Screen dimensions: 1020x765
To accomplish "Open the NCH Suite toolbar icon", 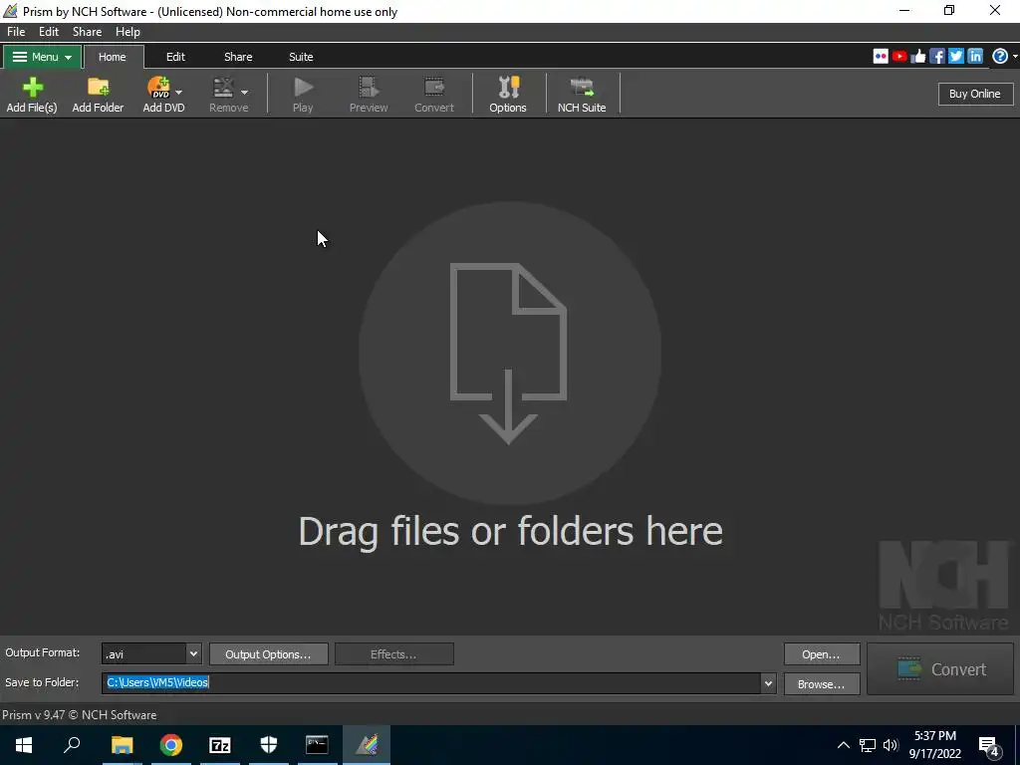I will click(582, 95).
